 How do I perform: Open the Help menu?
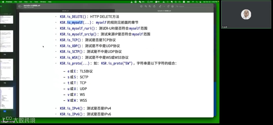coord(50,2)
